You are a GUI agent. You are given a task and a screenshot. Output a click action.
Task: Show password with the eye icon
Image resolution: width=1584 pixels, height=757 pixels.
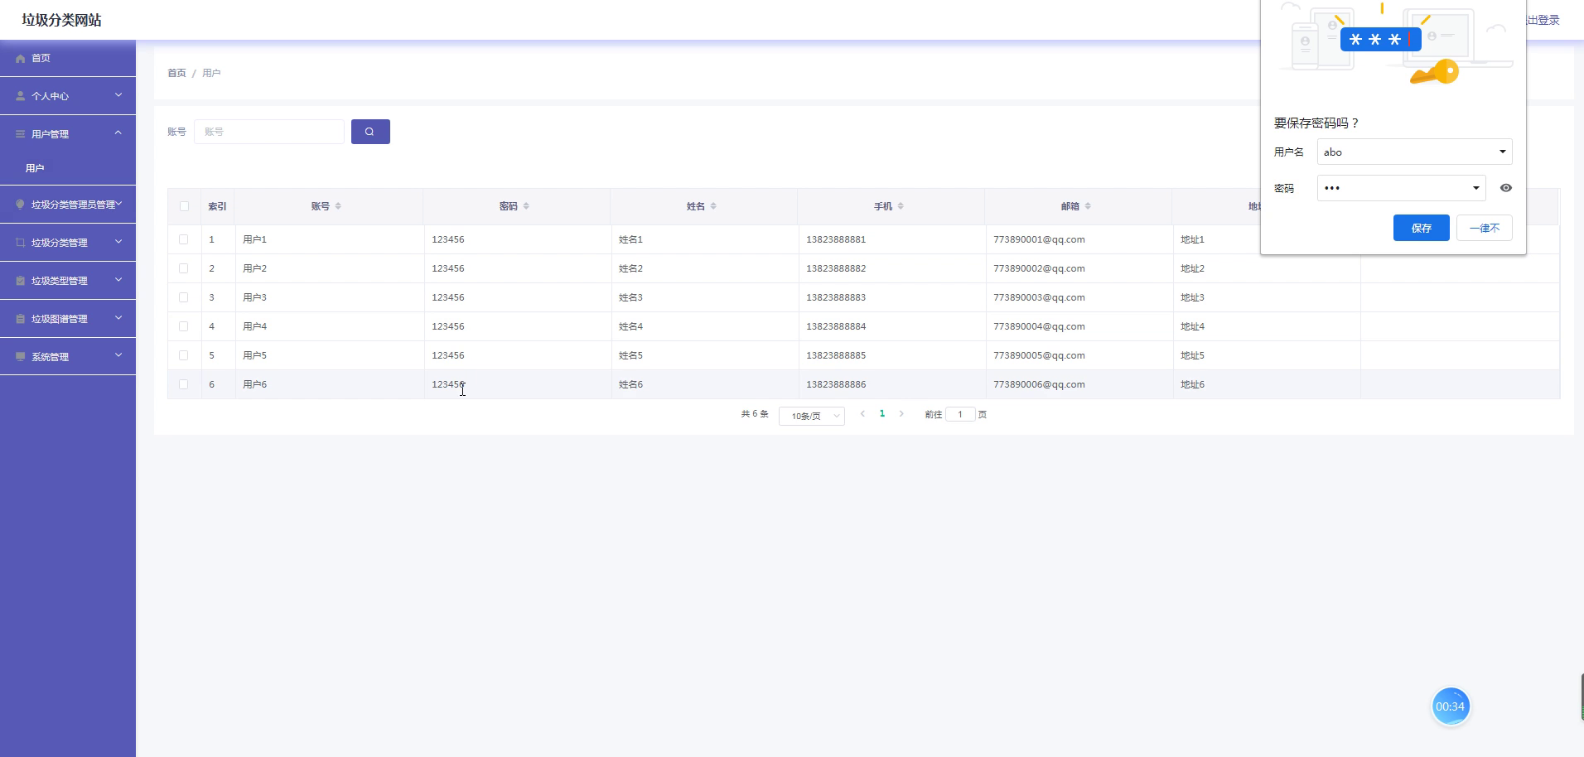(x=1506, y=188)
